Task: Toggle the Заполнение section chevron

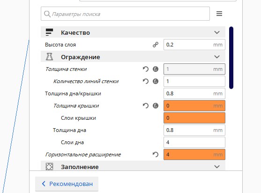Action: click(x=217, y=167)
